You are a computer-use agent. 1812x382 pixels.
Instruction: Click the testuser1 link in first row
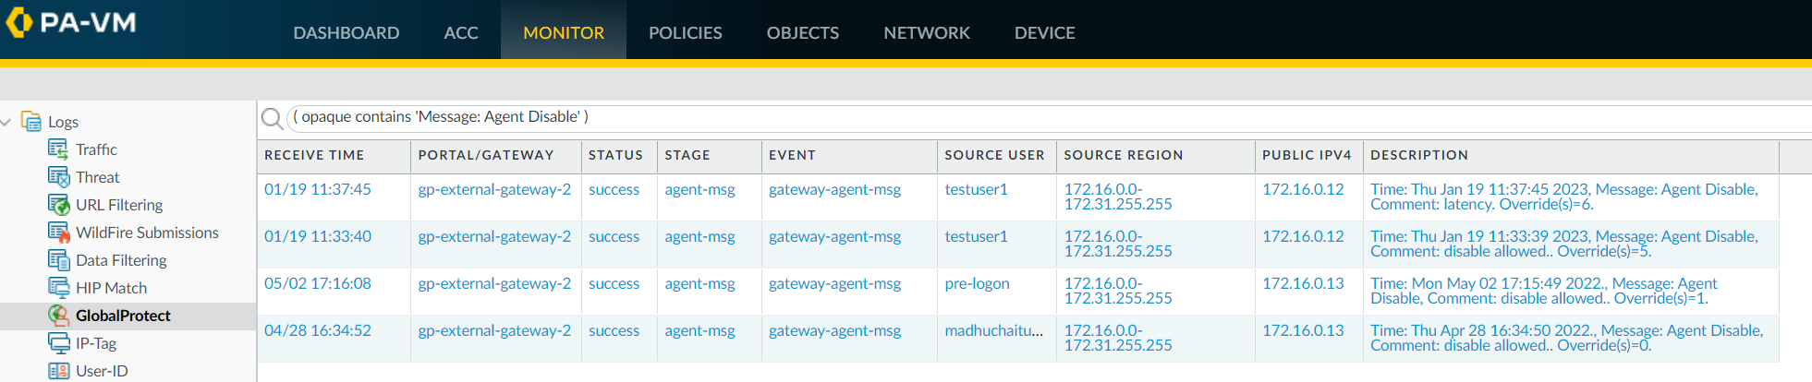pyautogui.click(x=976, y=189)
